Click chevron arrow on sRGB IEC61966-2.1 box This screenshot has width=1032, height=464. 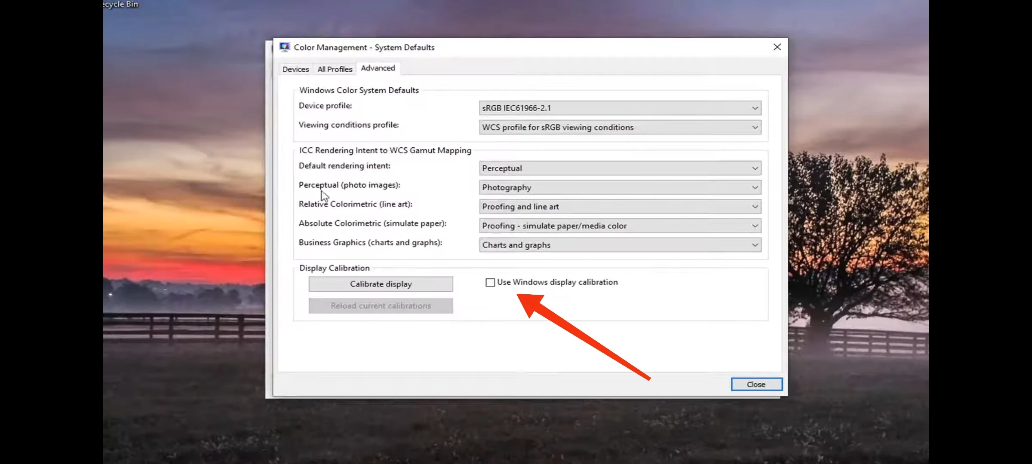pos(755,108)
